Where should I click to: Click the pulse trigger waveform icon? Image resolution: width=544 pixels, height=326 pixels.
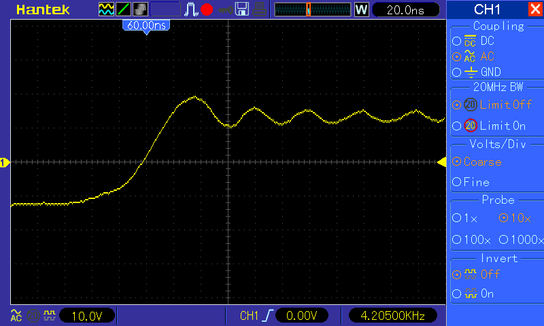[x=191, y=10]
